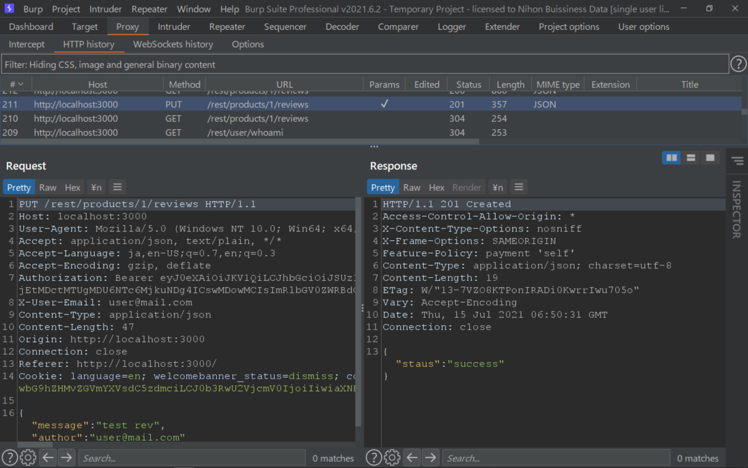The width and height of the screenshot is (748, 468).
Task: Click the filter bar to edit display filter
Action: (365, 64)
